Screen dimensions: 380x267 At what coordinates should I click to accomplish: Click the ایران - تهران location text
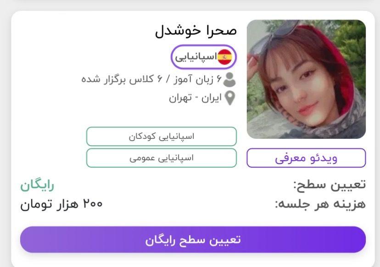point(196,98)
